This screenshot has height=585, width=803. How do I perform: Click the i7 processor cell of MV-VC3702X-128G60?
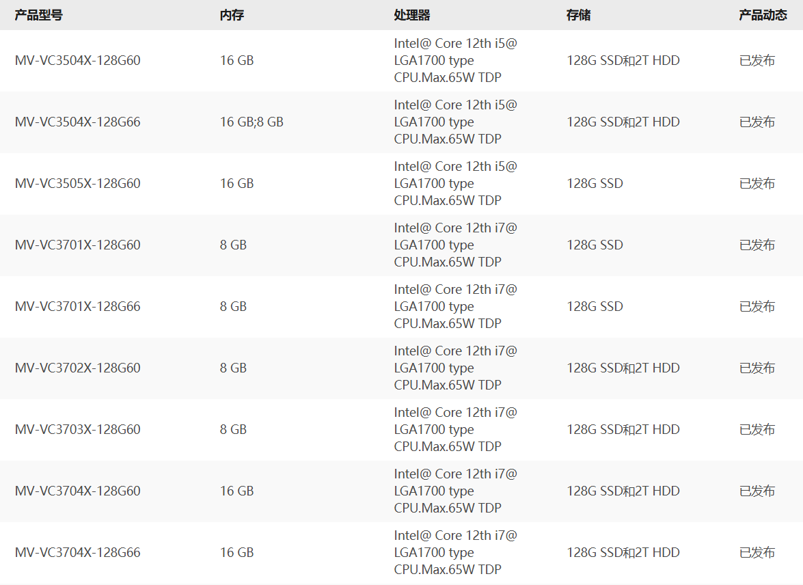click(x=455, y=368)
